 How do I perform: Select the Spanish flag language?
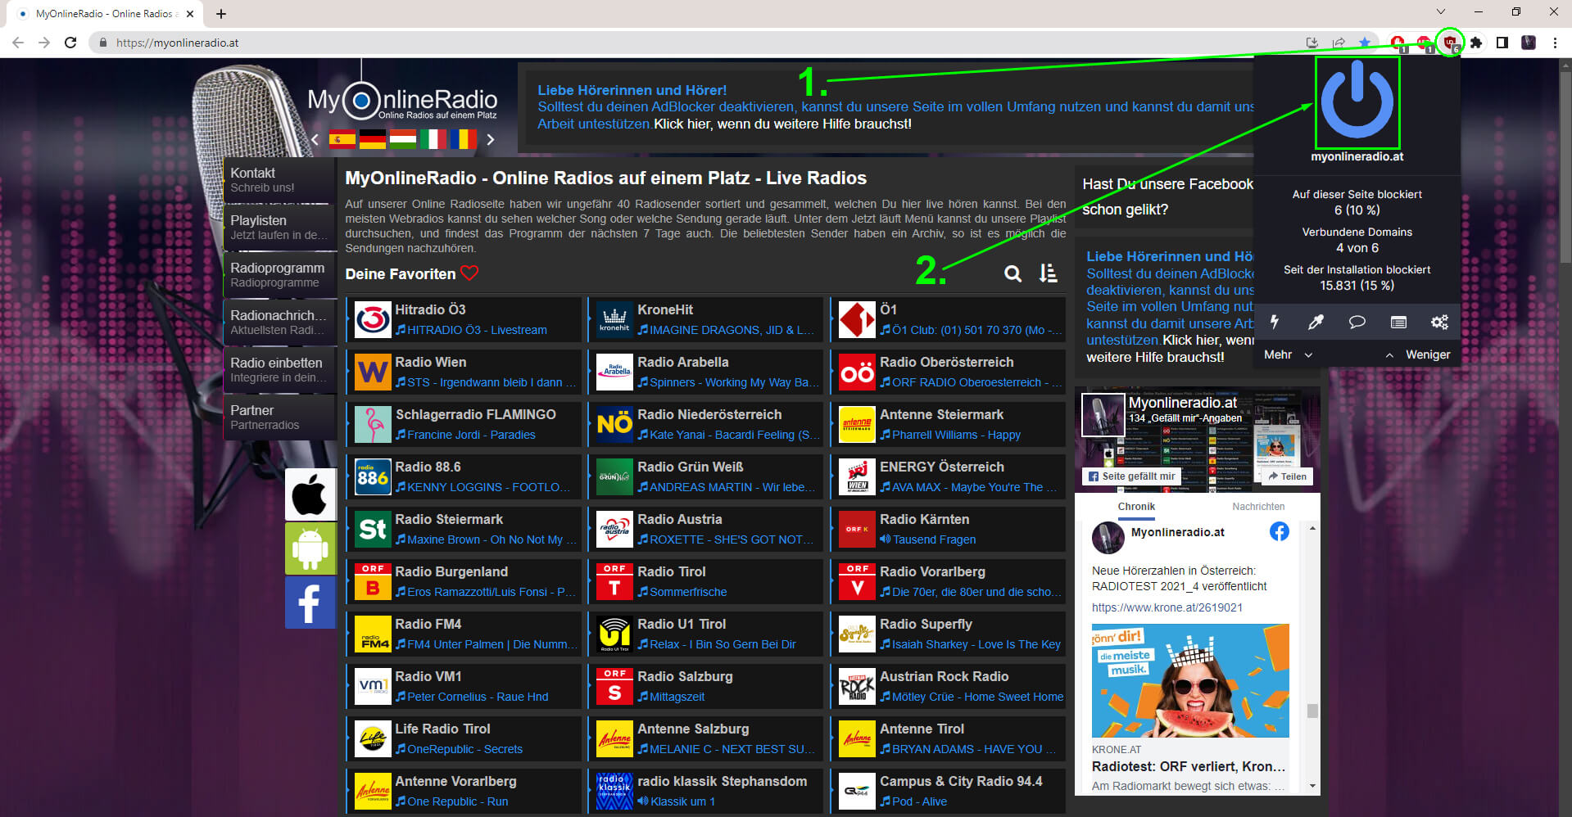click(342, 139)
